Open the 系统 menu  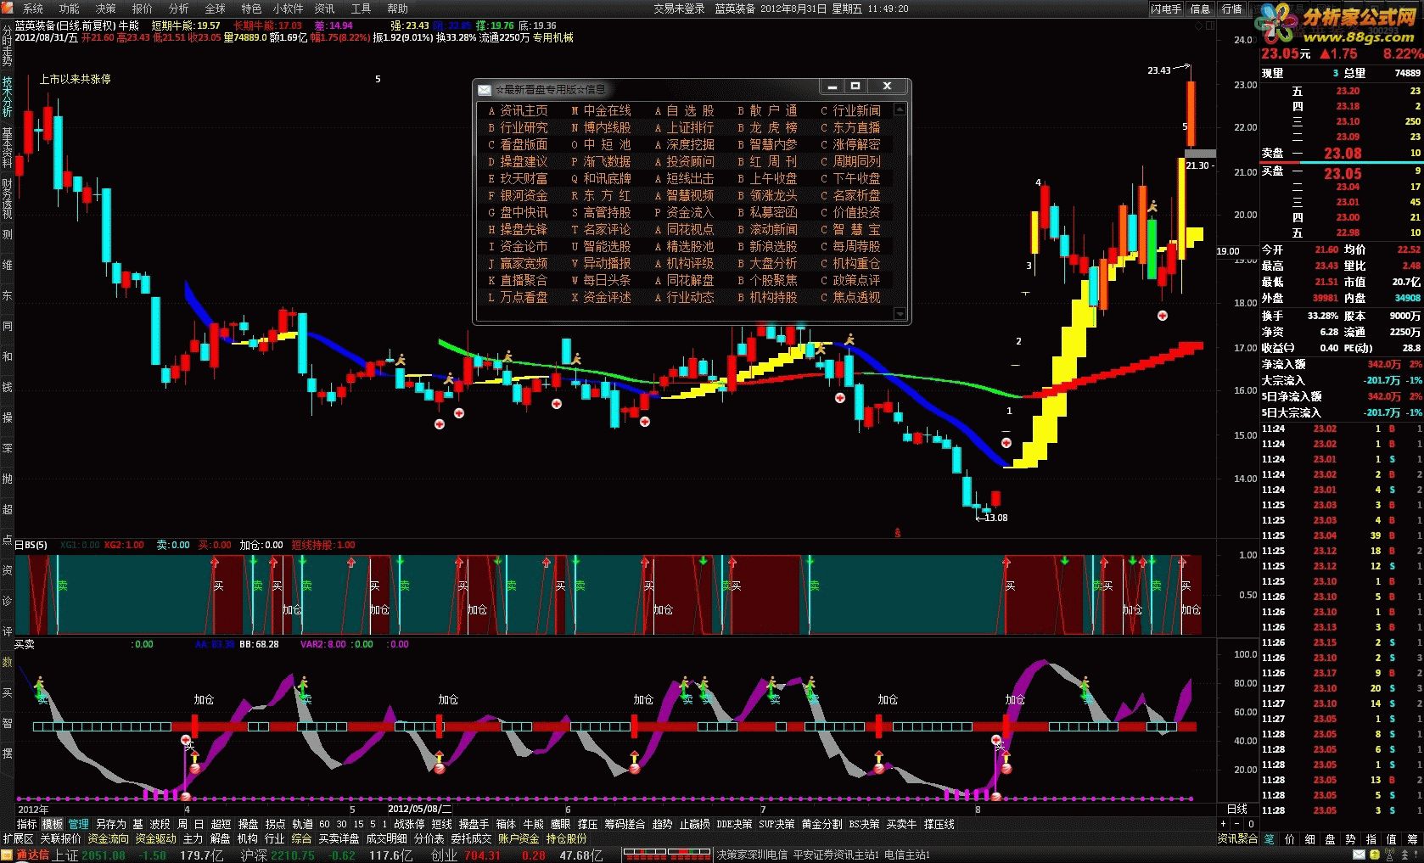point(32,8)
